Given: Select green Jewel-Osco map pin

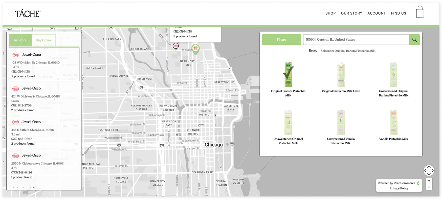Looking at the screenshot, I should coord(195,49).
